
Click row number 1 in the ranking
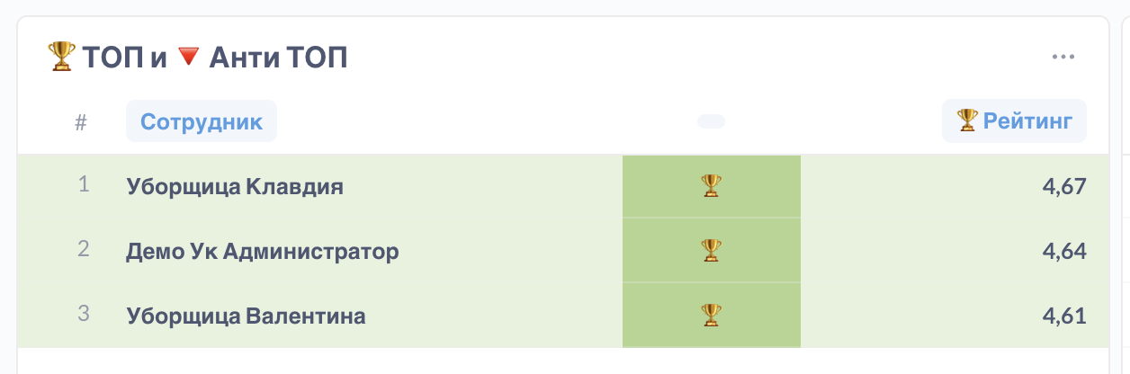coord(84,185)
